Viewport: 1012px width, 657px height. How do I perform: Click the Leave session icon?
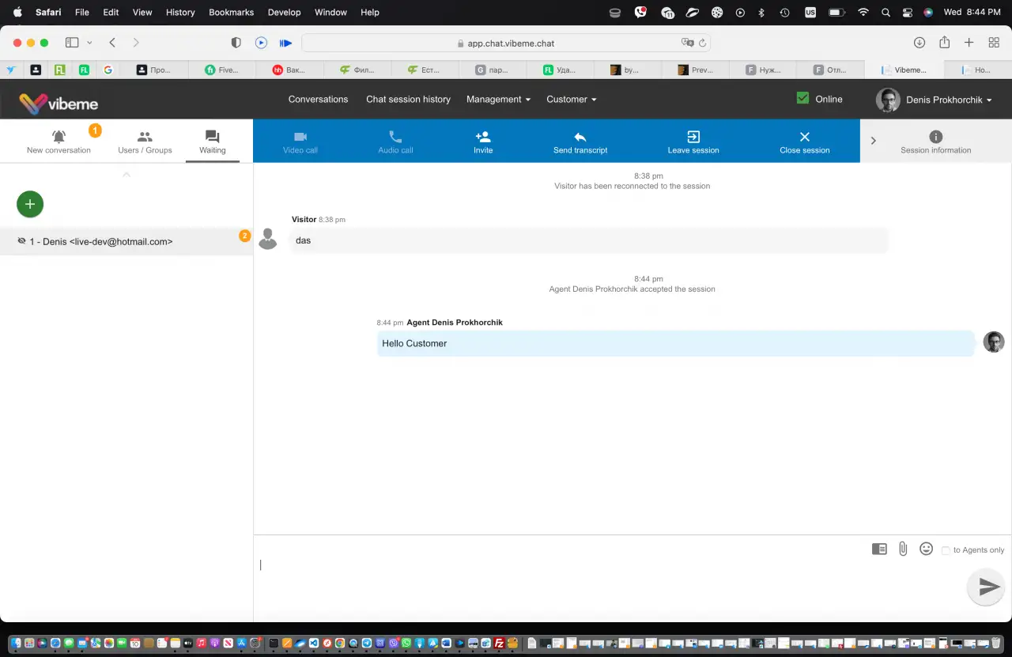point(693,137)
